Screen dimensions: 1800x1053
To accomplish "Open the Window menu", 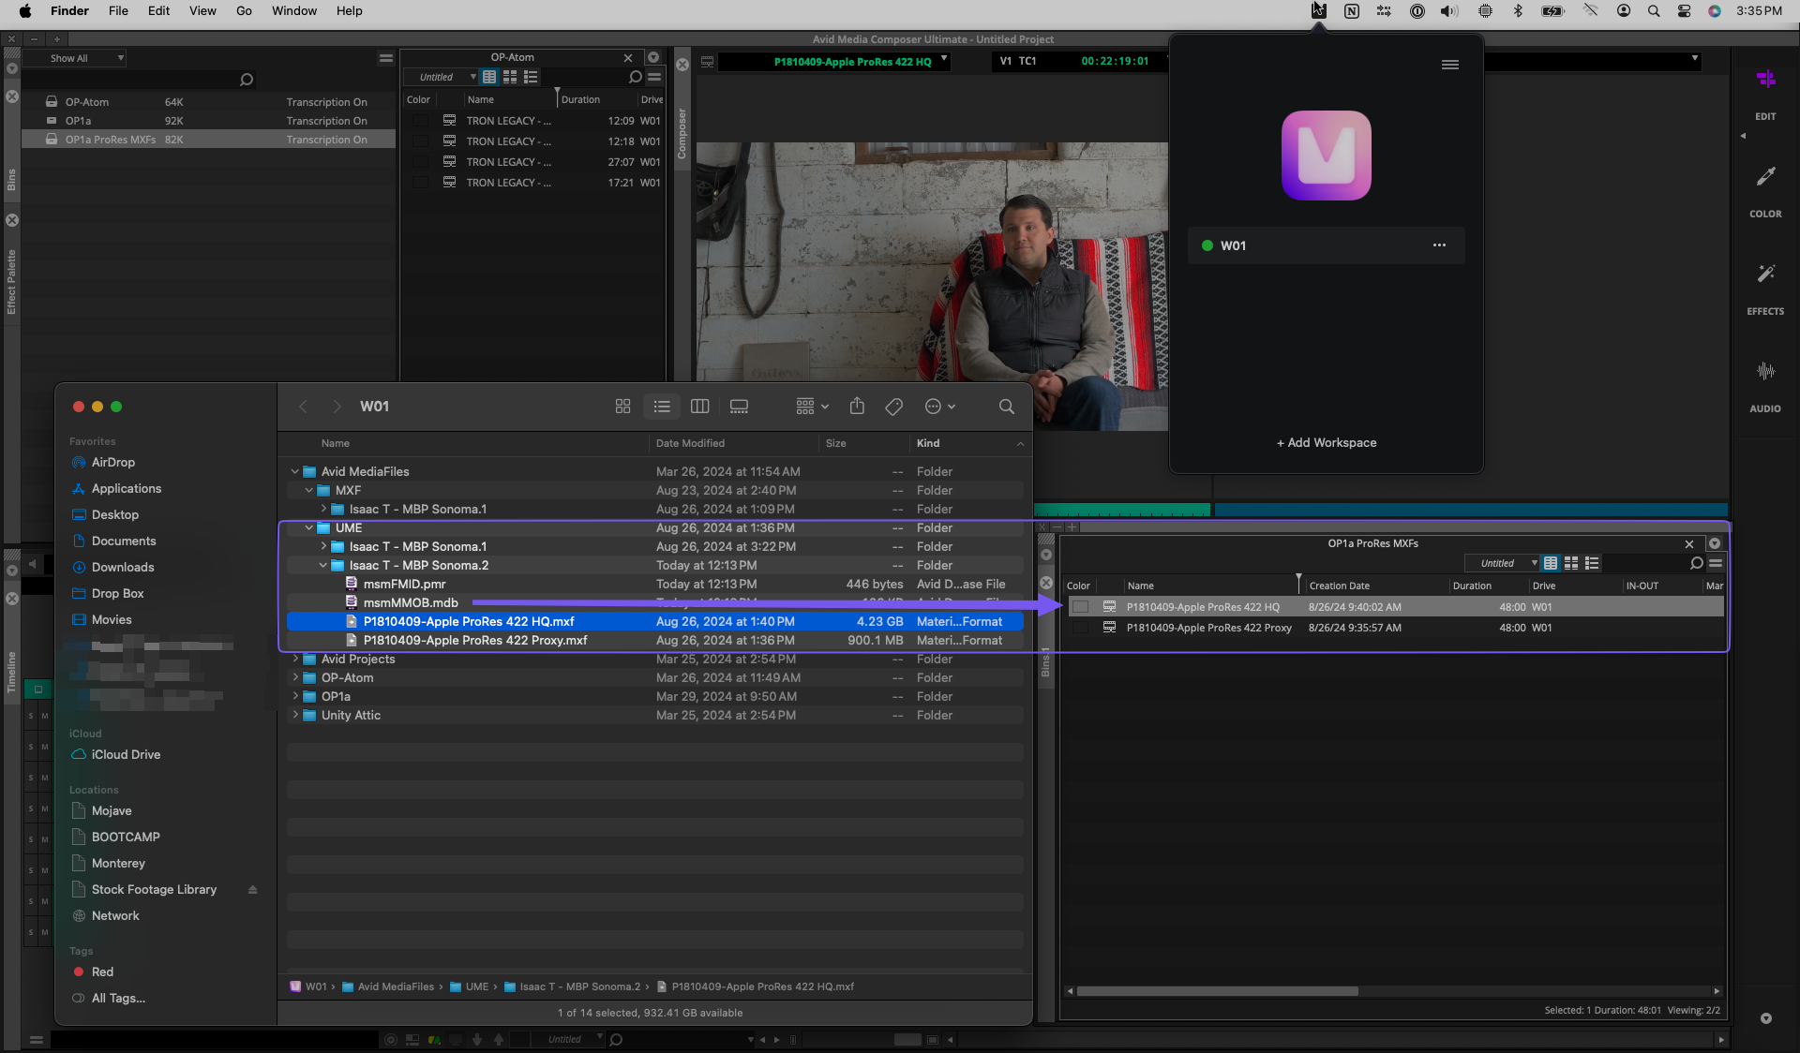I will [294, 11].
